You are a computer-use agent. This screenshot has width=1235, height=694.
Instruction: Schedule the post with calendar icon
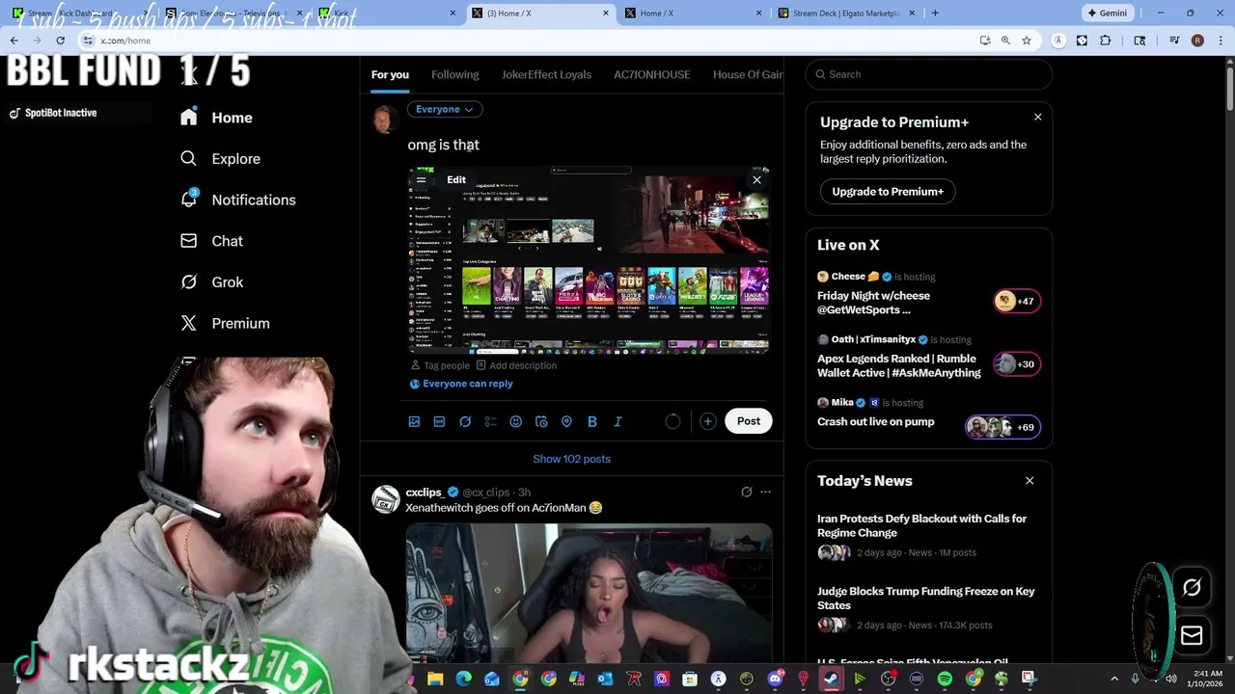(x=541, y=421)
